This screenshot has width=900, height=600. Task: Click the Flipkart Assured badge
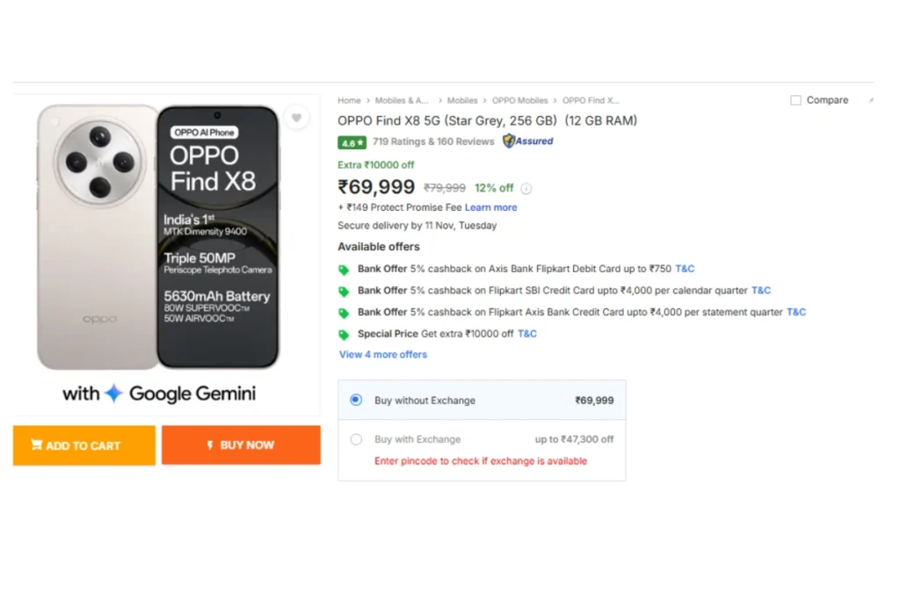pyautogui.click(x=528, y=141)
